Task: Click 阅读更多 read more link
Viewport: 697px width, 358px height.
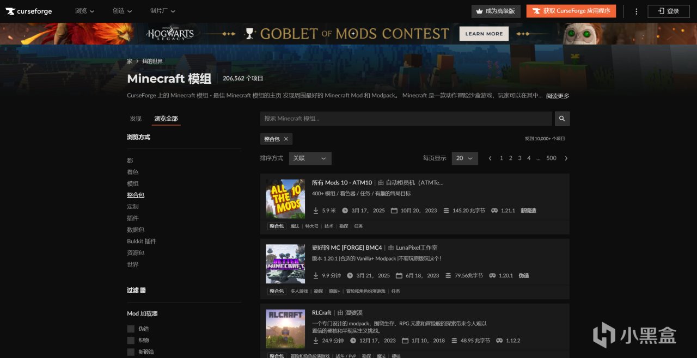Action: tap(558, 96)
